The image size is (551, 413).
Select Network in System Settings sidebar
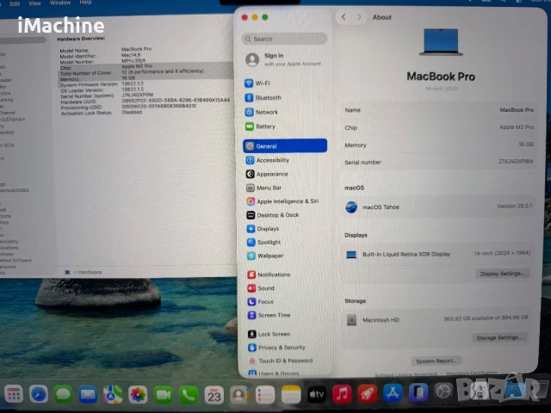(x=262, y=112)
